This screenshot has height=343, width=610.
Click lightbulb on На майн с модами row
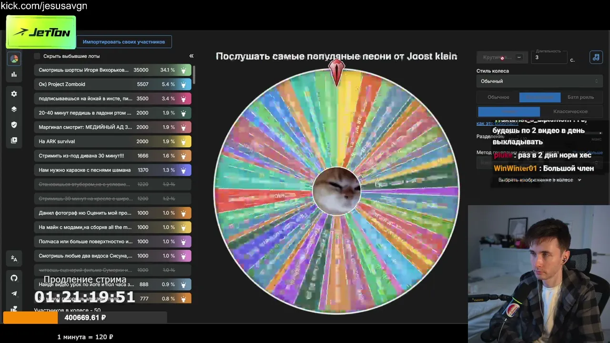click(183, 227)
